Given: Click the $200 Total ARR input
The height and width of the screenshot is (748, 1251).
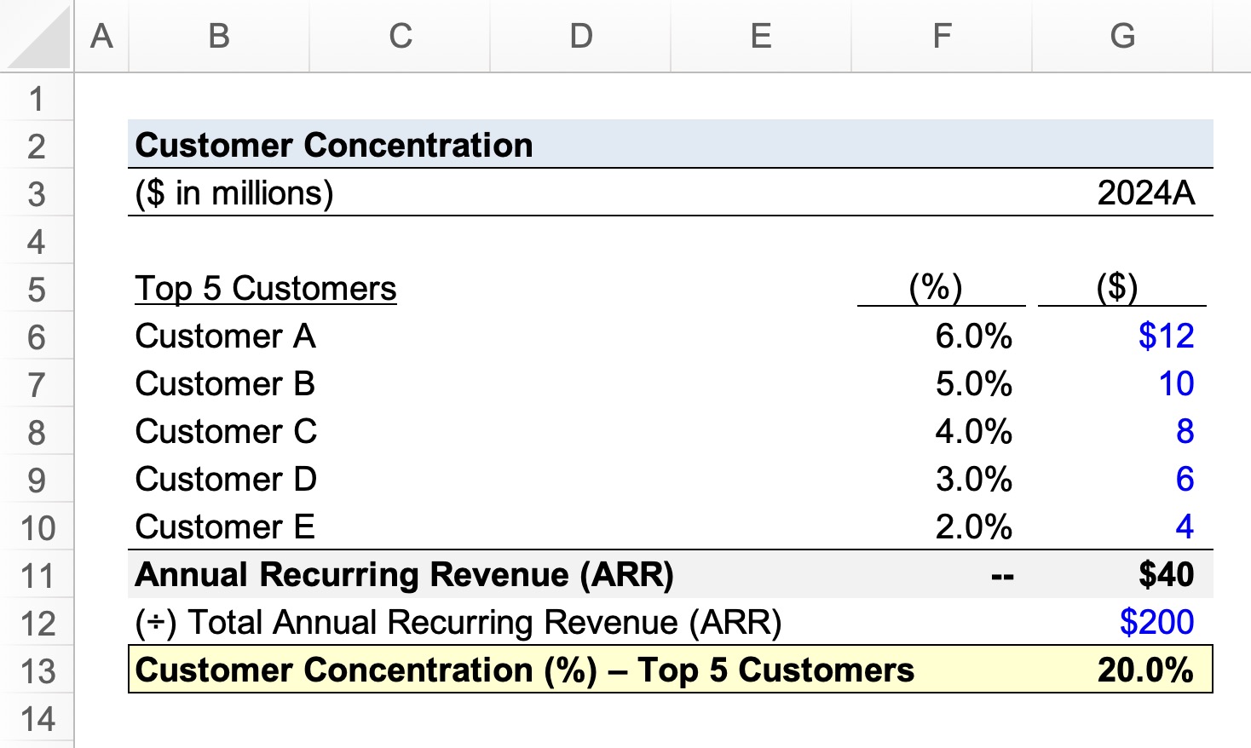Looking at the screenshot, I should 1156,622.
